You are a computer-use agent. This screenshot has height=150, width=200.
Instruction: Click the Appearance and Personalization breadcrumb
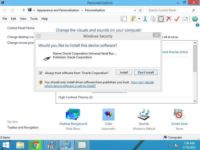58,10
